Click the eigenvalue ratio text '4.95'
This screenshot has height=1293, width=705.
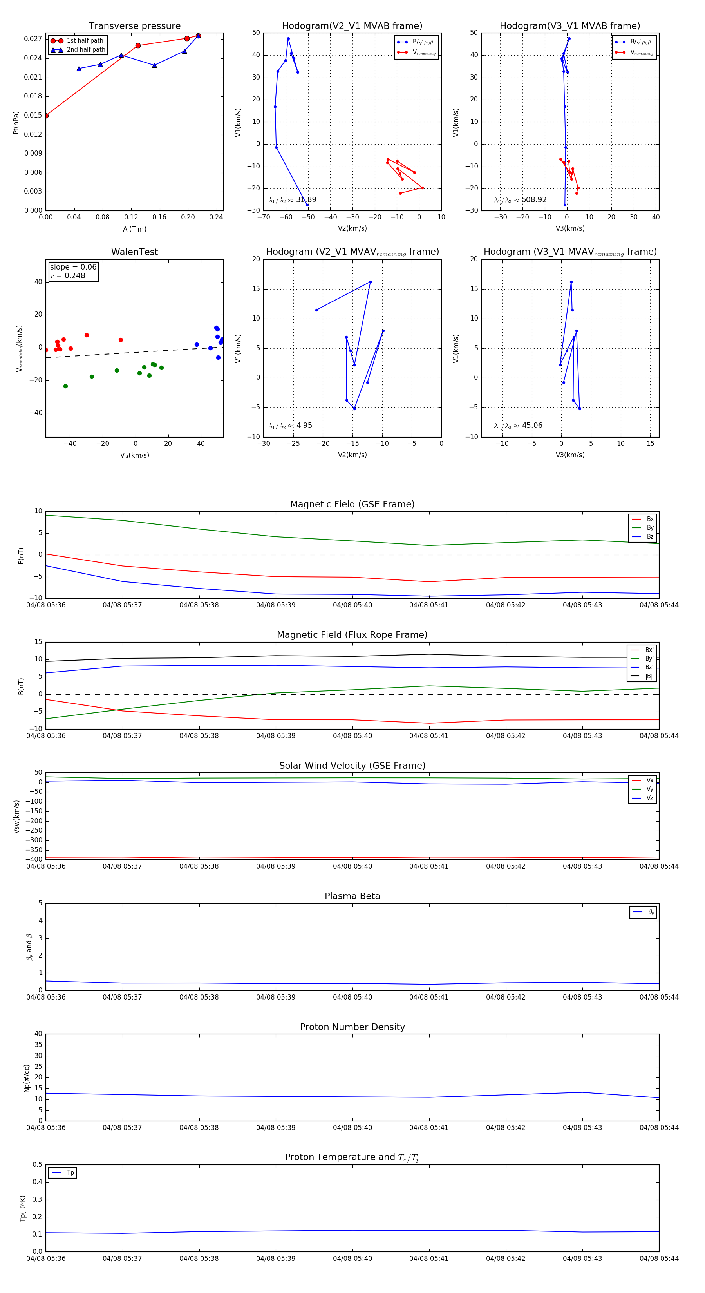click(x=304, y=426)
